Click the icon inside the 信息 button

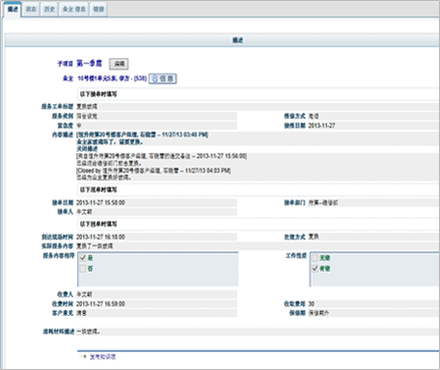pyautogui.click(x=154, y=78)
